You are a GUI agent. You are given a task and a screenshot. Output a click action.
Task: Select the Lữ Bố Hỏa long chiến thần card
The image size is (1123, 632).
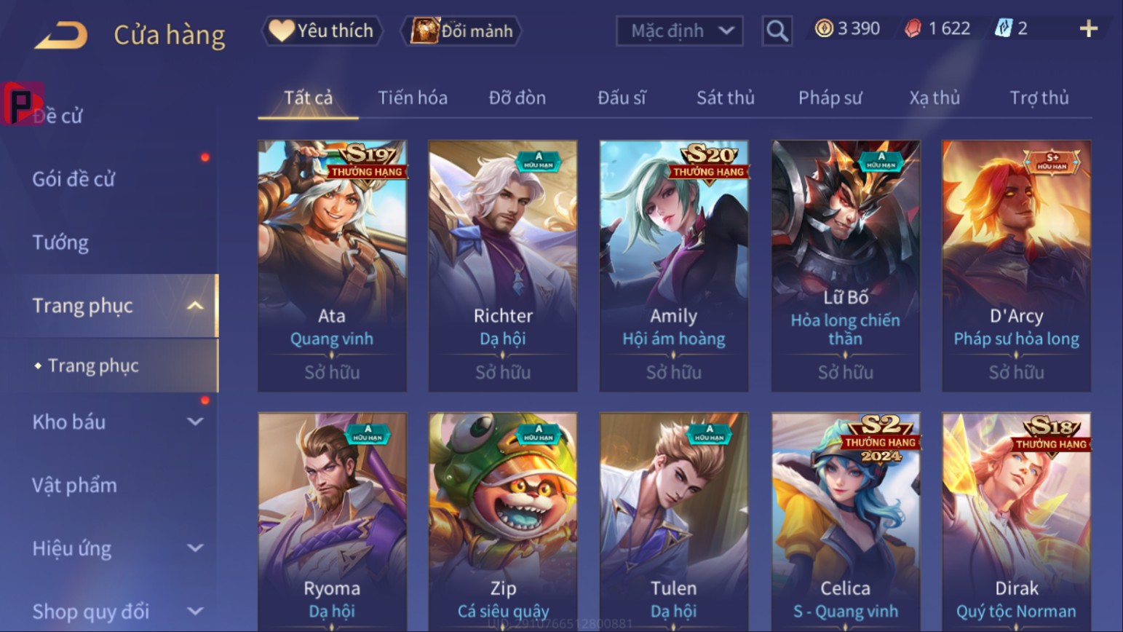coord(845,266)
